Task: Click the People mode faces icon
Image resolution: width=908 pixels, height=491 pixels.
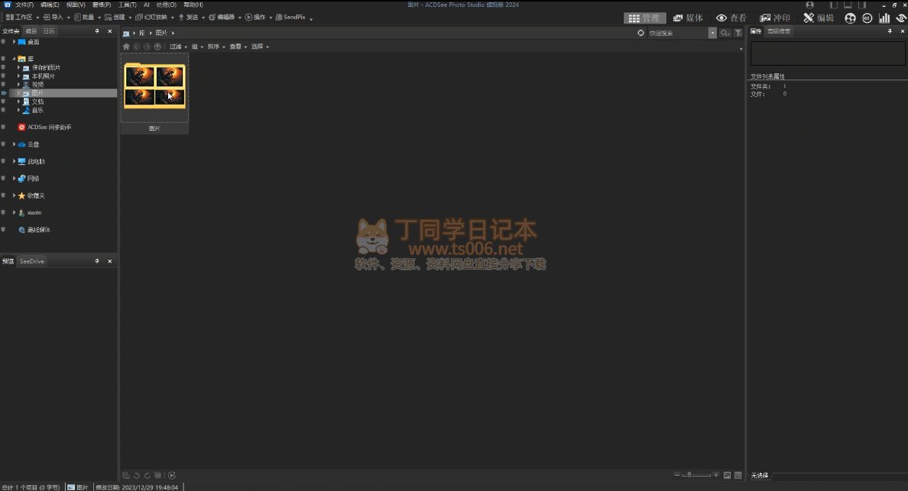Action: click(850, 18)
